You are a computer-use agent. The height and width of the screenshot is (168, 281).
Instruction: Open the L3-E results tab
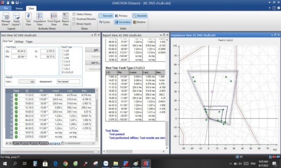point(17,144)
